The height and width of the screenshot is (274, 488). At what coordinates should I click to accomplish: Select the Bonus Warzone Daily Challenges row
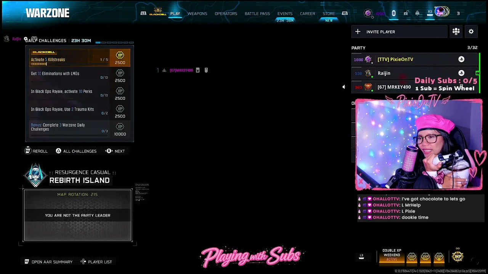pyautogui.click(x=80, y=129)
